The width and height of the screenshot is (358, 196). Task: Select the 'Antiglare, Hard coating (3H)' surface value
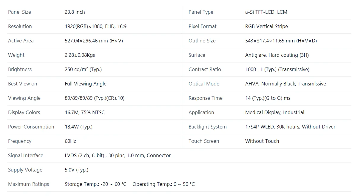point(277,55)
